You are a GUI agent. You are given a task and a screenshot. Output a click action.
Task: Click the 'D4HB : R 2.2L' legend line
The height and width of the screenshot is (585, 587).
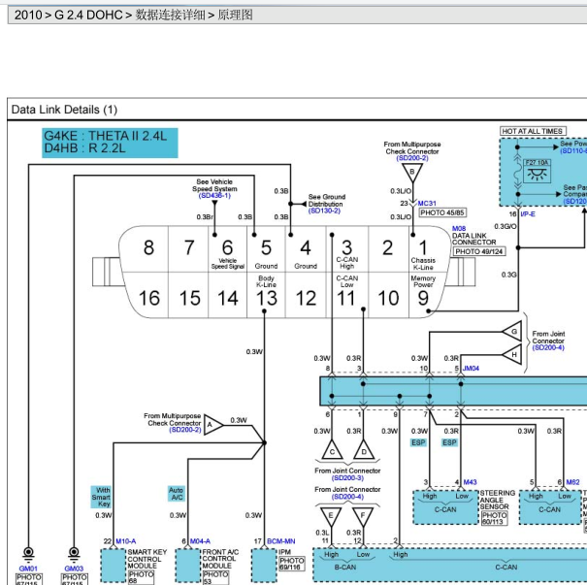[85, 148]
